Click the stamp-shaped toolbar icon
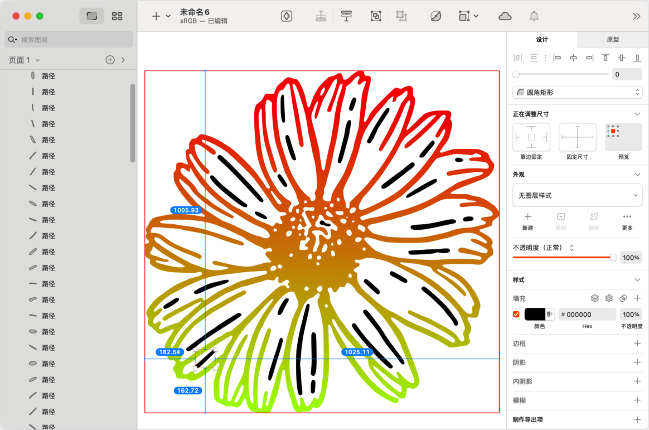 point(321,16)
